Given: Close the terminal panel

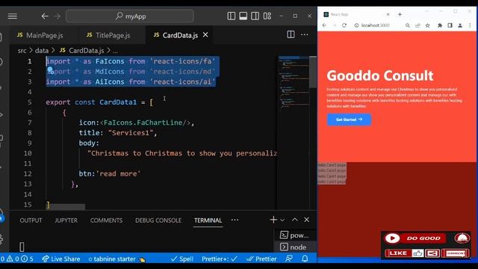Looking at the screenshot, I should click(x=307, y=220).
